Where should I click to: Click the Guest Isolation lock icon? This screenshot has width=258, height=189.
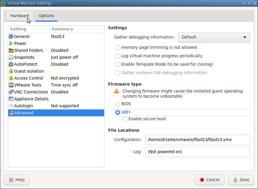[x=11, y=71]
